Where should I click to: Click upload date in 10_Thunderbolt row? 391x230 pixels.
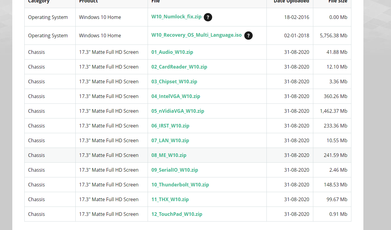coord(297,185)
